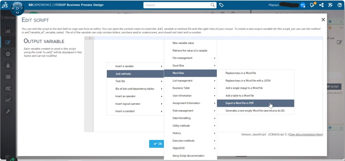
Task: Open the User information submenu
Action: tap(190, 95)
